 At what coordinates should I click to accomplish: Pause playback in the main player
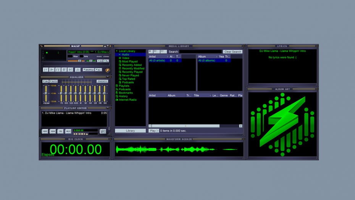point(58,70)
